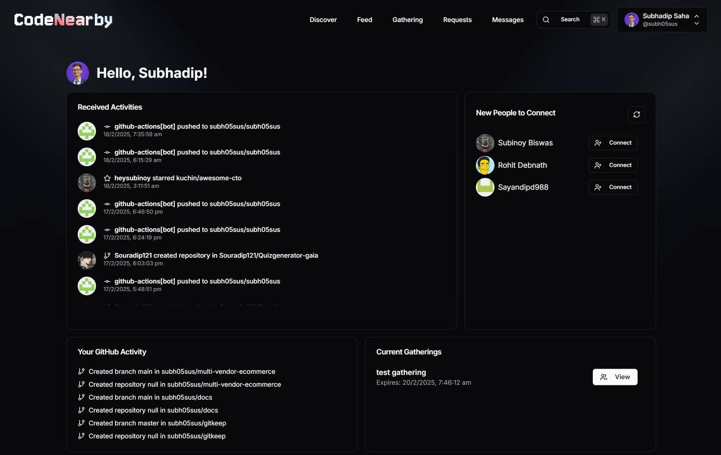Open the Messages section

[x=507, y=19]
